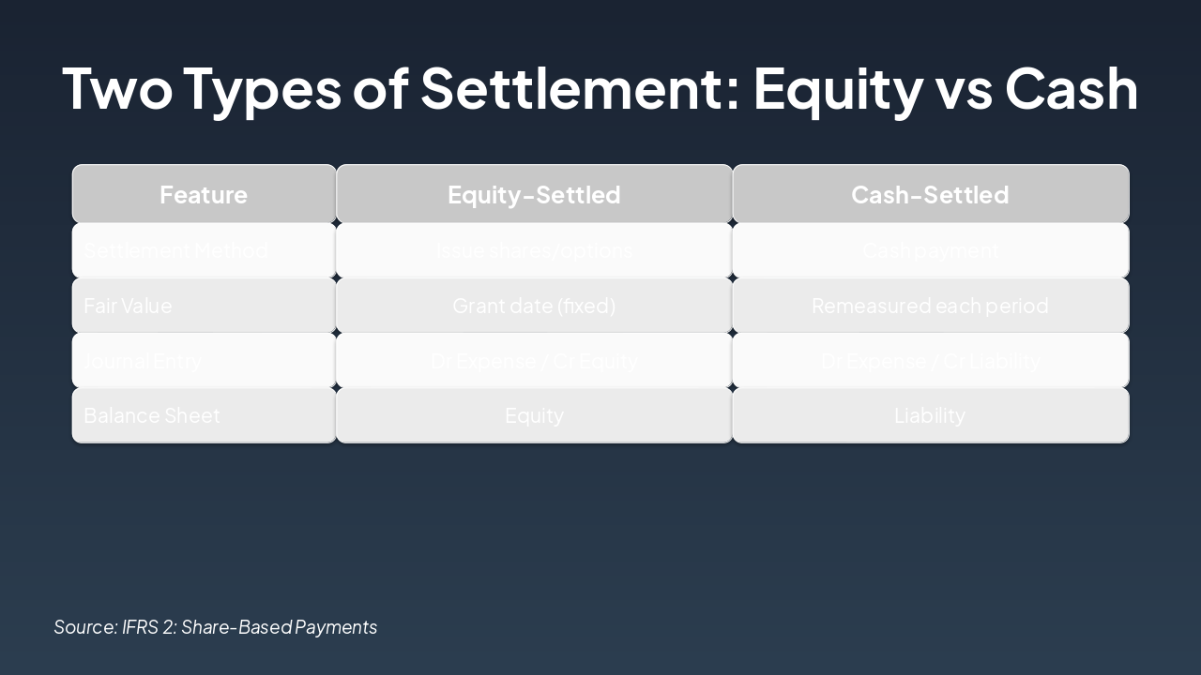The height and width of the screenshot is (675, 1201).
Task: Click the 'Grant date (fixed)' cell
Action: [534, 306]
